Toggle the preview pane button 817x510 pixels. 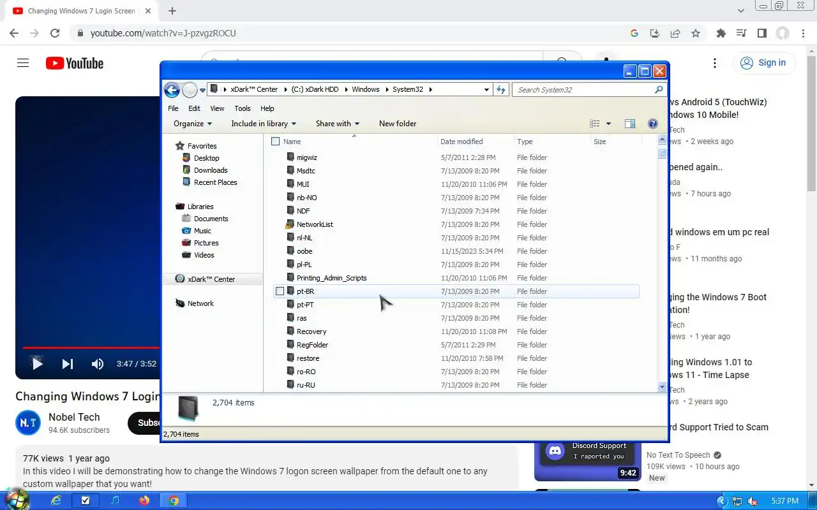[630, 124]
